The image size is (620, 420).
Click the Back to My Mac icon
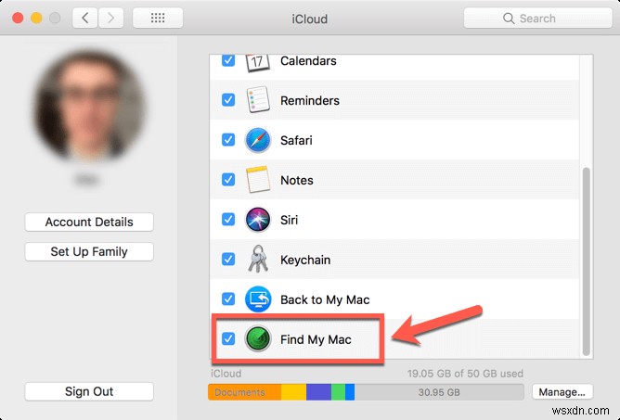coord(258,299)
